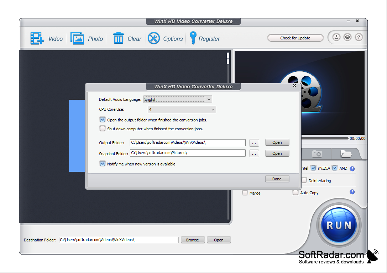Screen dimensions: 387x273
Task: Click the Output Folder path field
Action: 188,142
